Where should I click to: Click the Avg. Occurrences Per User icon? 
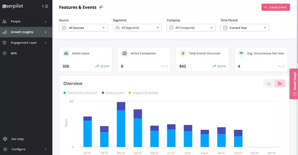click(241, 54)
